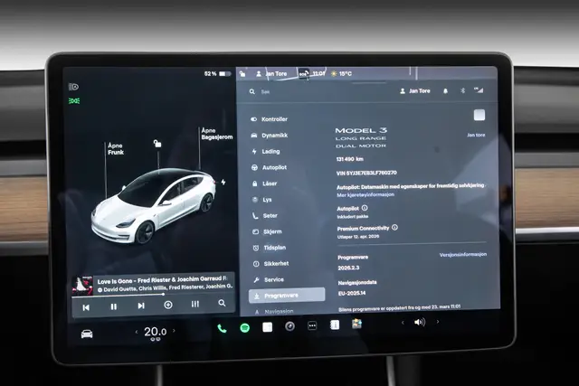The height and width of the screenshot is (386, 579).
Task: Open the Phone app
Action: click(222, 328)
